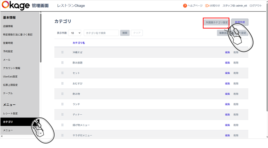Select UberEats設定 from the sidebar
Image resolution: width=268 pixels, height=148 pixels.
point(10,76)
